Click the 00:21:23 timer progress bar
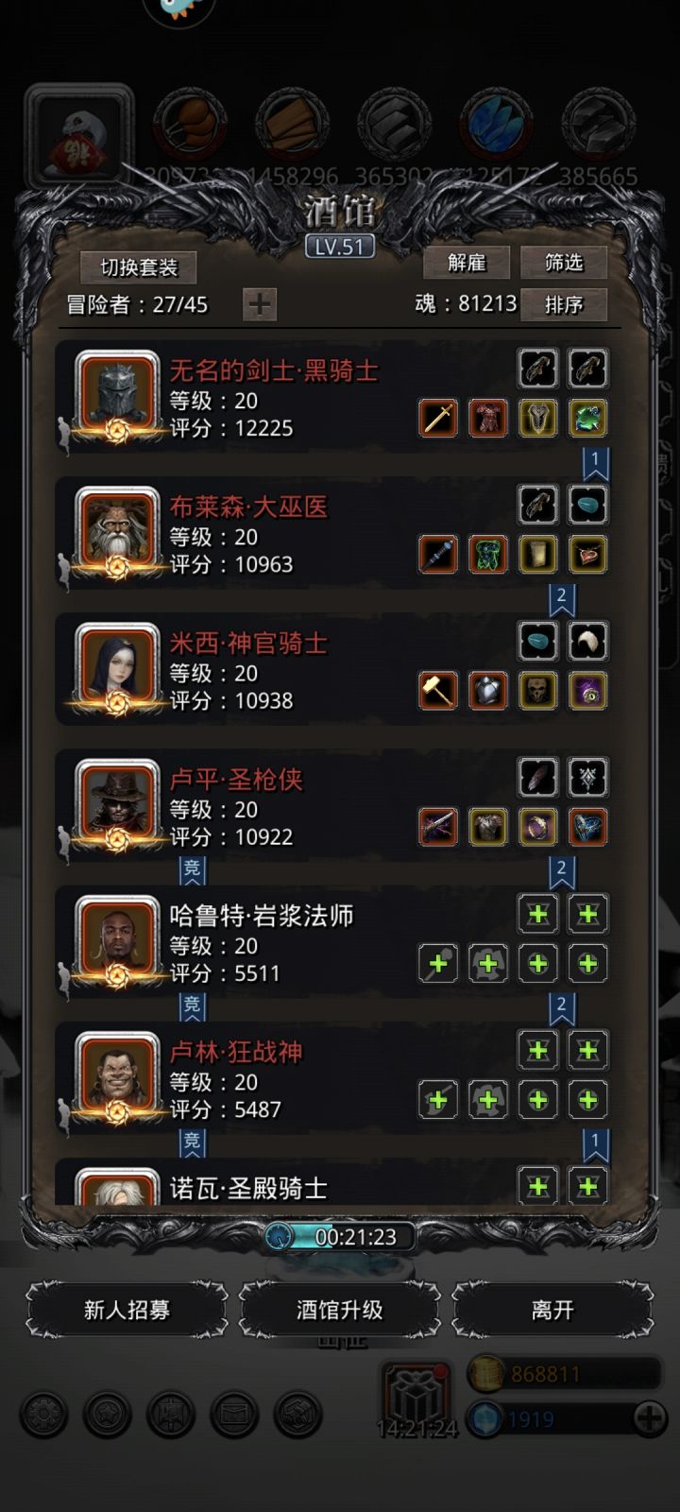The width and height of the screenshot is (680, 1512). tap(341, 1236)
